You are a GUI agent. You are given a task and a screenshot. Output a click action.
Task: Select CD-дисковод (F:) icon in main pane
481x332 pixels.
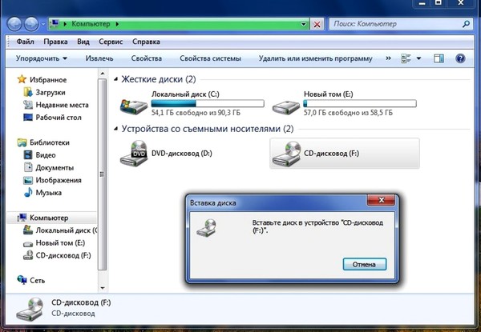pyautogui.click(x=286, y=154)
